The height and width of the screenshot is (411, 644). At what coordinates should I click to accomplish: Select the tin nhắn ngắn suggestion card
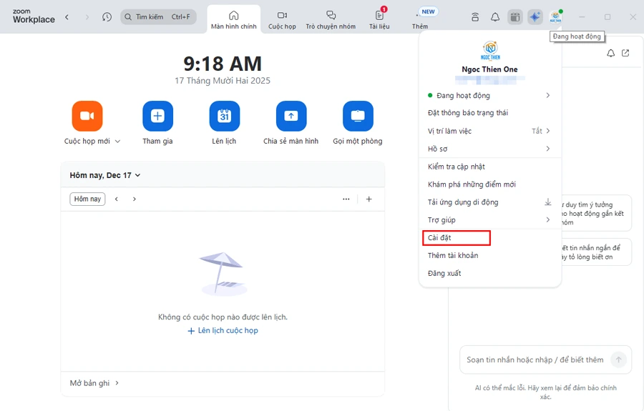tap(595, 252)
